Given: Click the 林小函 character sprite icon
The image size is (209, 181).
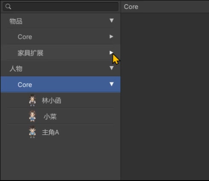Looking at the screenshot, I should 32,100.
